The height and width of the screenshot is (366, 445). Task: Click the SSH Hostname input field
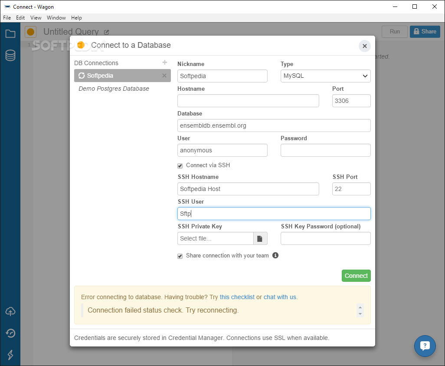[x=249, y=189]
